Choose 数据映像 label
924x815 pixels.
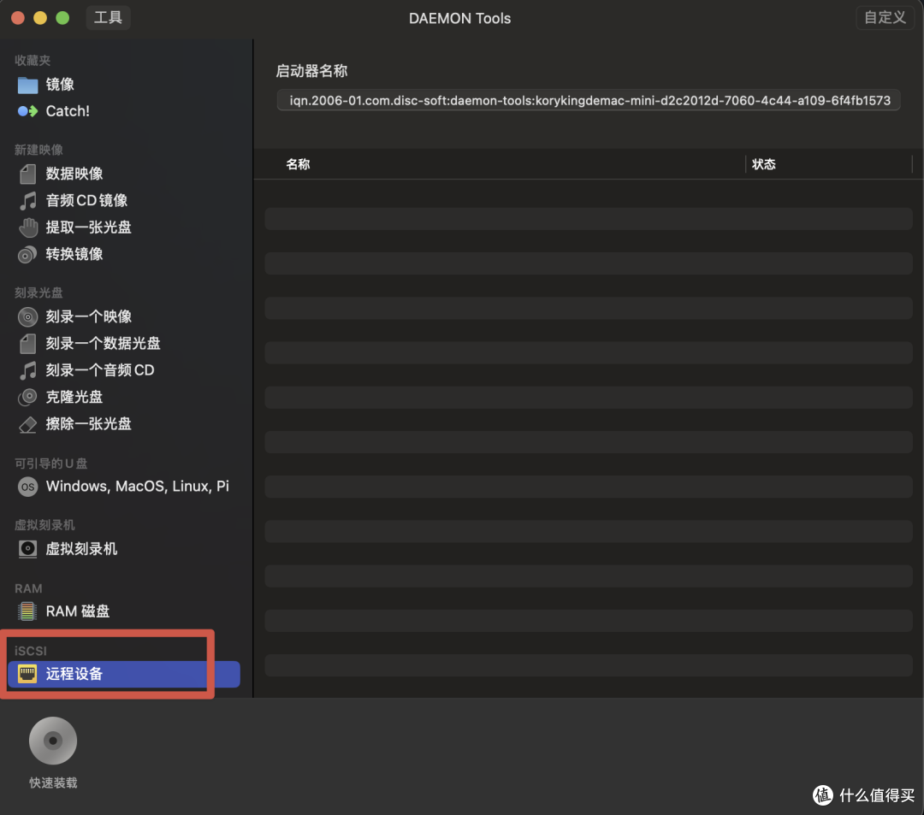(x=74, y=174)
